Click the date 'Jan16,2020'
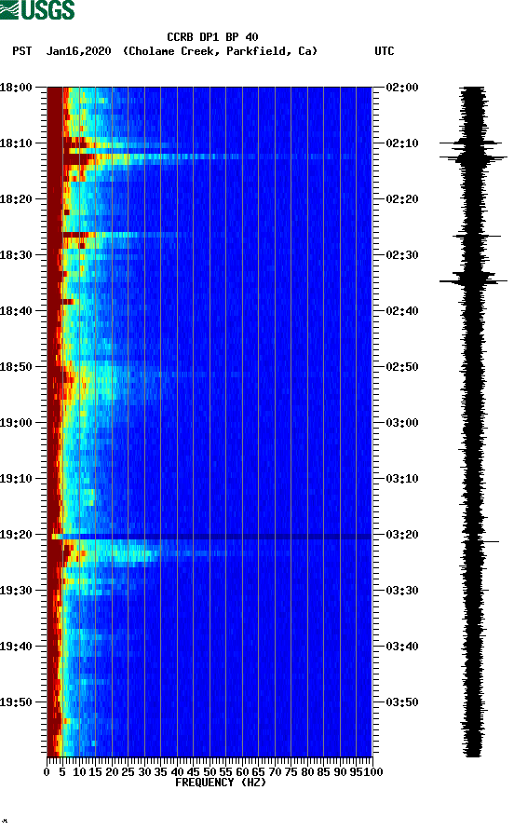Screen dimensions: 514x831 [x=79, y=51]
